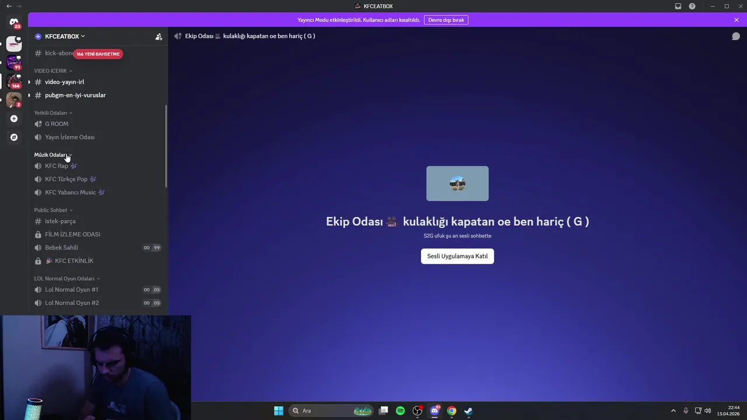Viewport: 747px width, 420px height.
Task: Open the volume tray icon
Action: pyautogui.click(x=708, y=411)
